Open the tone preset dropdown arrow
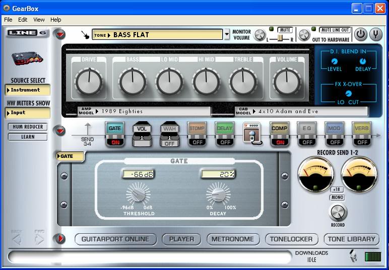The image size is (389, 270). click(x=227, y=34)
